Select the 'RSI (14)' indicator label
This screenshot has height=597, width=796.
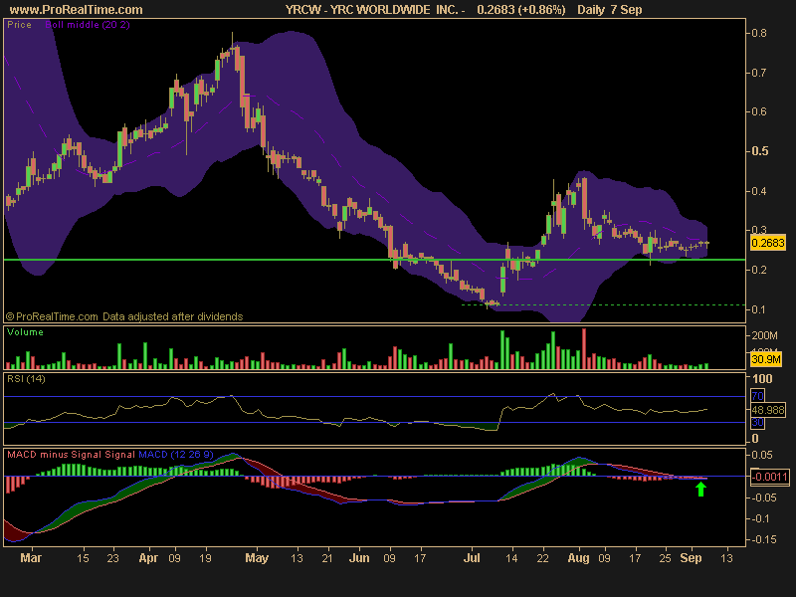pos(26,379)
